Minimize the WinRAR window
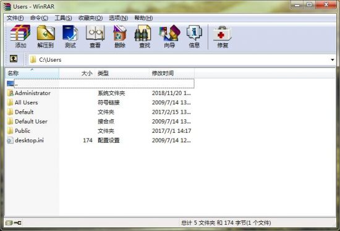The image size is (340, 231). (x=297, y=5)
